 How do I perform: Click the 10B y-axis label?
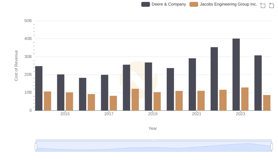28,92
